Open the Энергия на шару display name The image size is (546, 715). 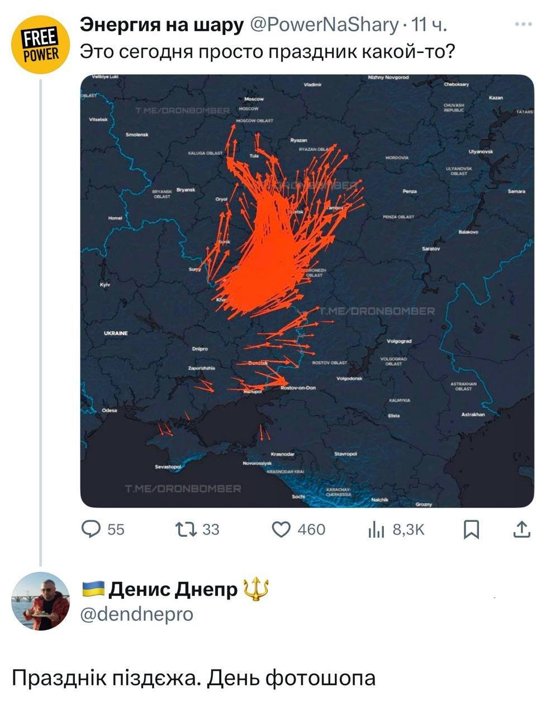coord(162,25)
